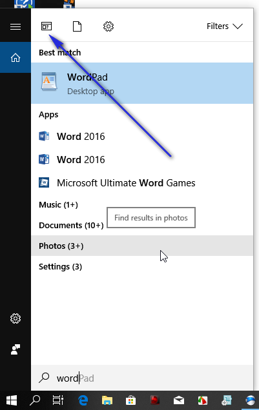
Task: Launch Microsoft Edge from the taskbar
Action: [83, 400]
